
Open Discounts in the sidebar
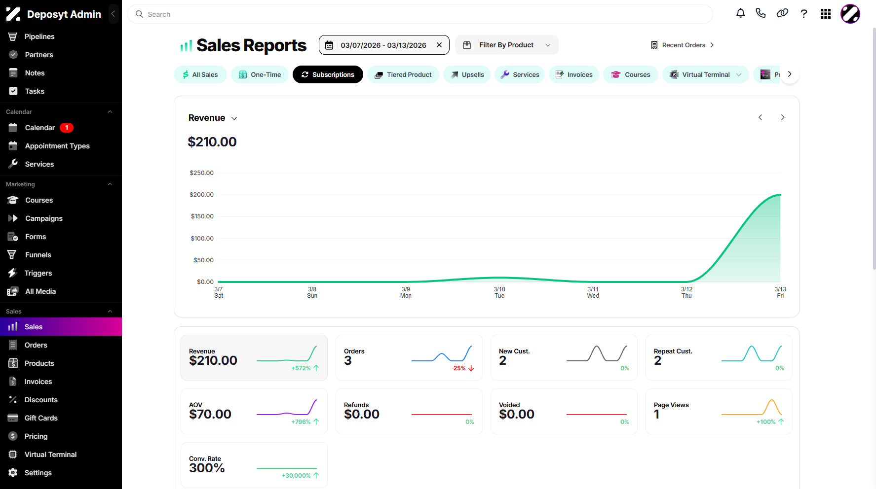pyautogui.click(x=61, y=400)
